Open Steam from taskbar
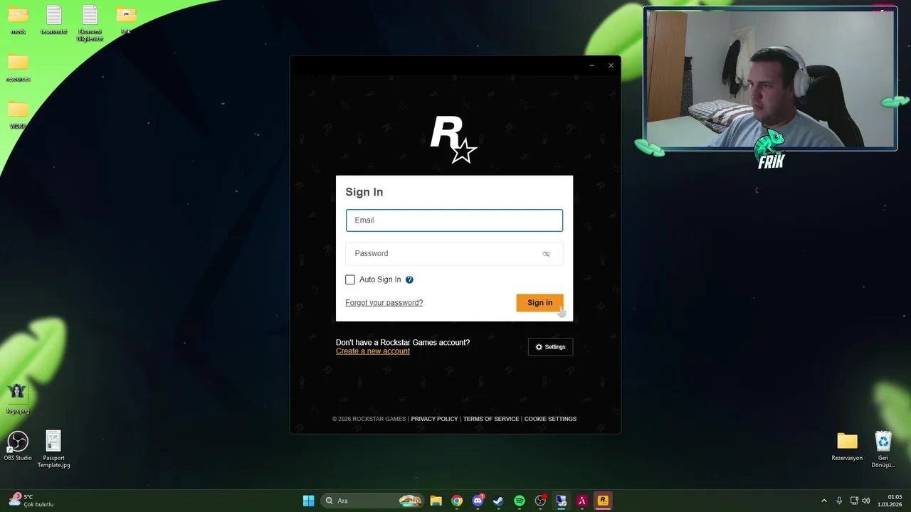 point(498,501)
